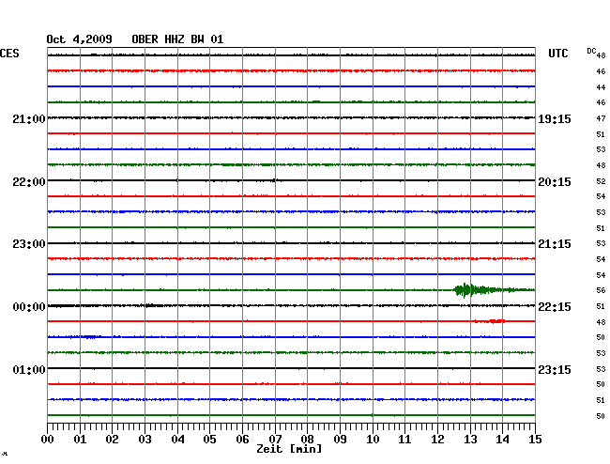Select minute tick label 09
This screenshot has width=610, height=464.
[340, 440]
